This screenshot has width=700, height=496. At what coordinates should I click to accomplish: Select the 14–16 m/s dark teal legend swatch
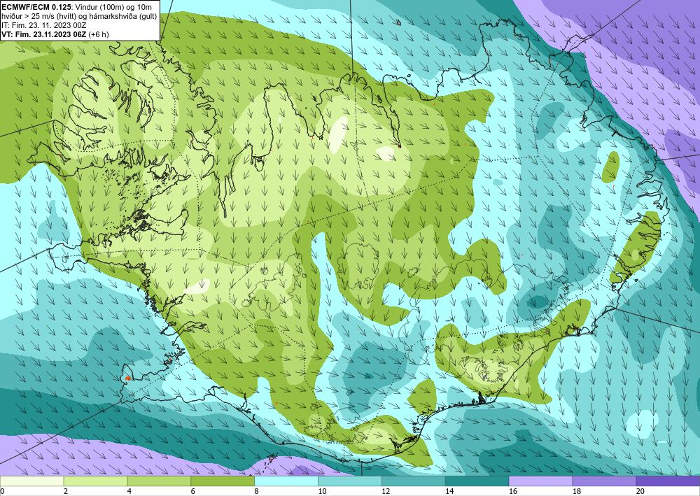(477, 481)
